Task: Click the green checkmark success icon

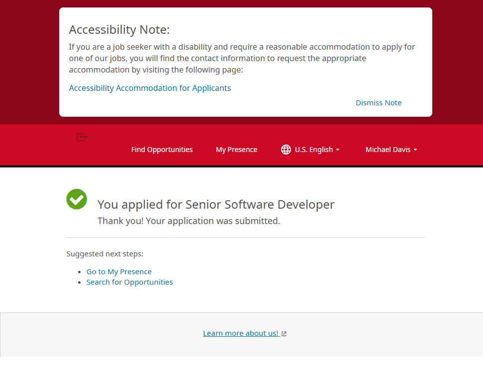Action: 77,199
